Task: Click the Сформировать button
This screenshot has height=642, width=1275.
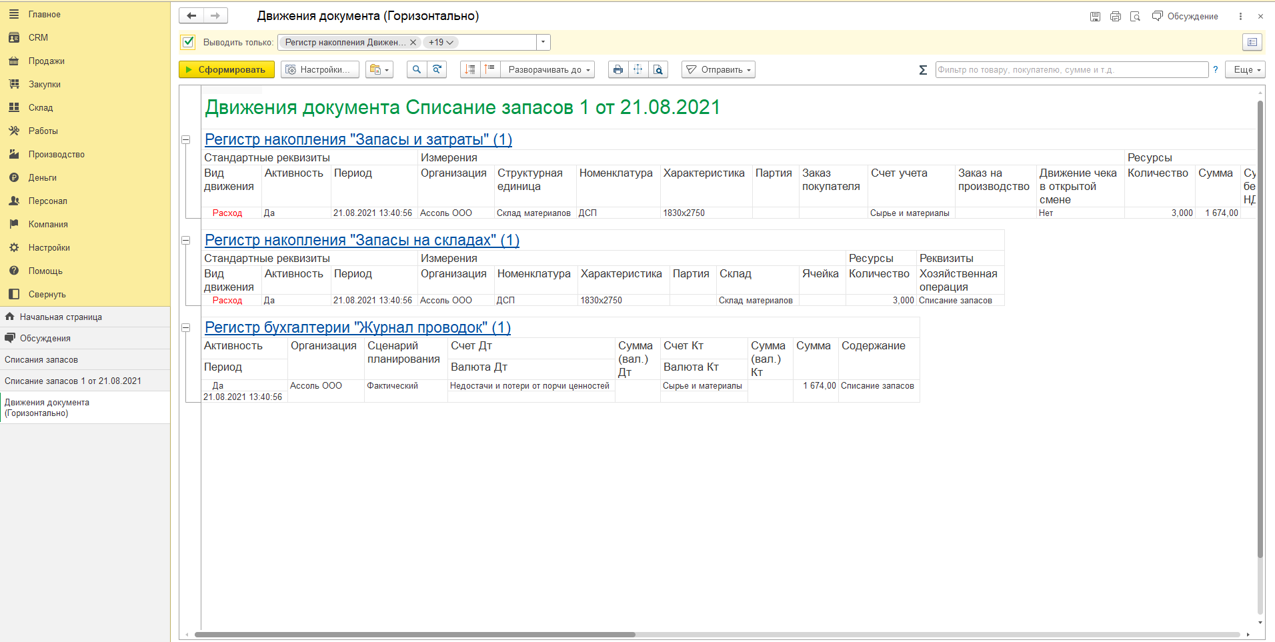Action: (227, 69)
